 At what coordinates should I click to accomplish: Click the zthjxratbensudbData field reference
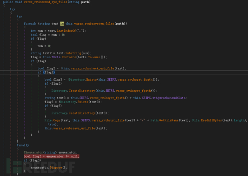pos(165,98)
